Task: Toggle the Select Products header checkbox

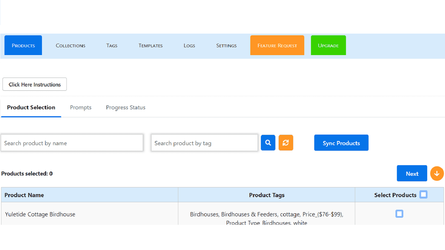Action: pyautogui.click(x=424, y=194)
